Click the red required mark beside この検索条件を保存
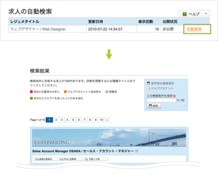Screen dimensions: 218x175 click(x=174, y=96)
